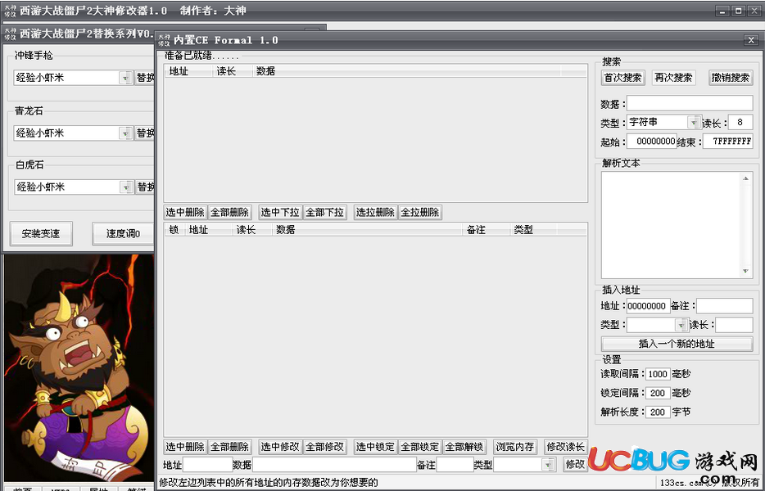The height and width of the screenshot is (491, 765).
Task: Click the 替换系列 window title bar icon
Action: [10, 34]
